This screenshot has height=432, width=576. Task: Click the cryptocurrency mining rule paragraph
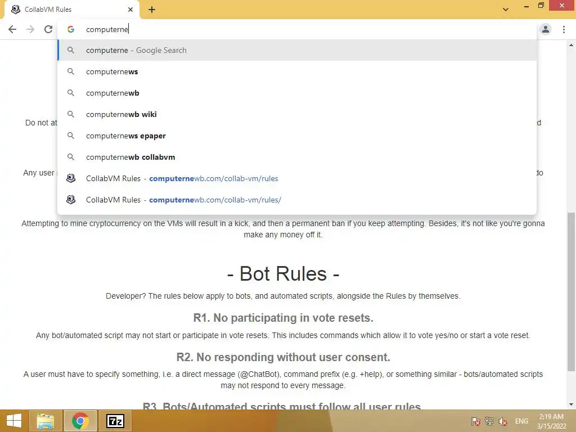(x=283, y=229)
